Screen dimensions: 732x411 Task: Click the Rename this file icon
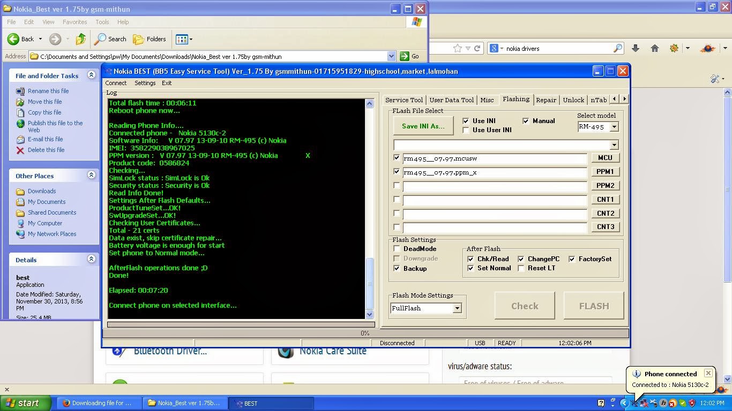[20, 91]
